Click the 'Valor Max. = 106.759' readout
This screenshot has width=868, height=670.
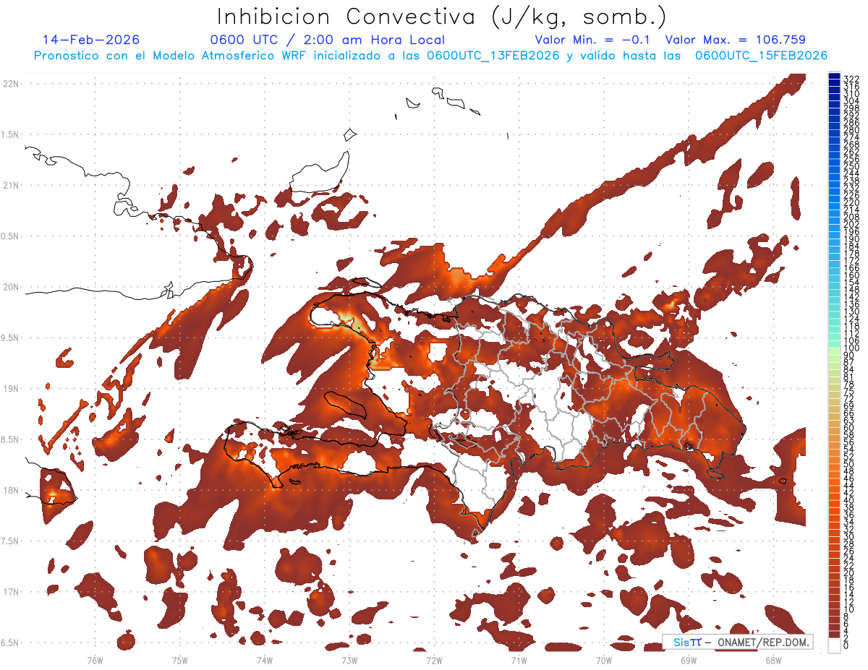735,40
